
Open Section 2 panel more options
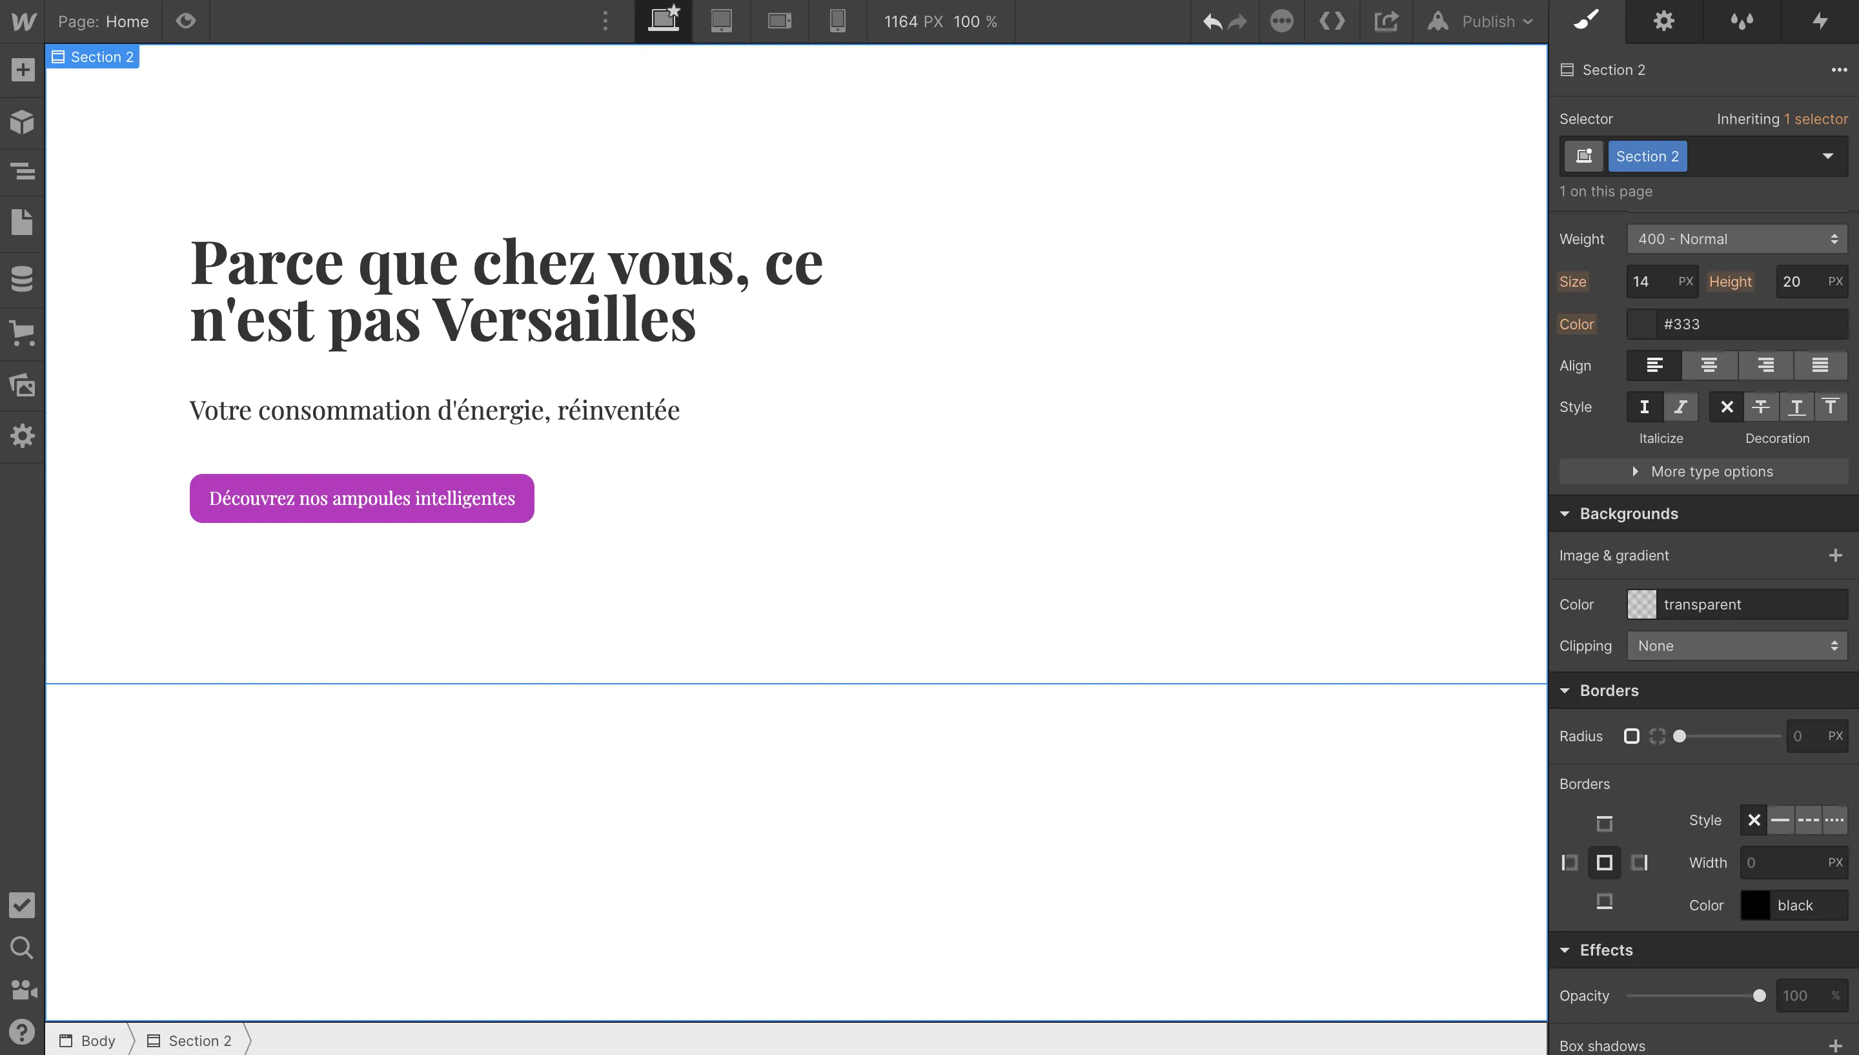tap(1840, 70)
